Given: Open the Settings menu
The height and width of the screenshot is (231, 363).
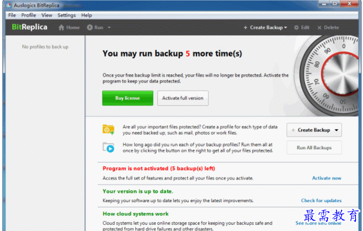Looking at the screenshot, I should pos(66,15).
